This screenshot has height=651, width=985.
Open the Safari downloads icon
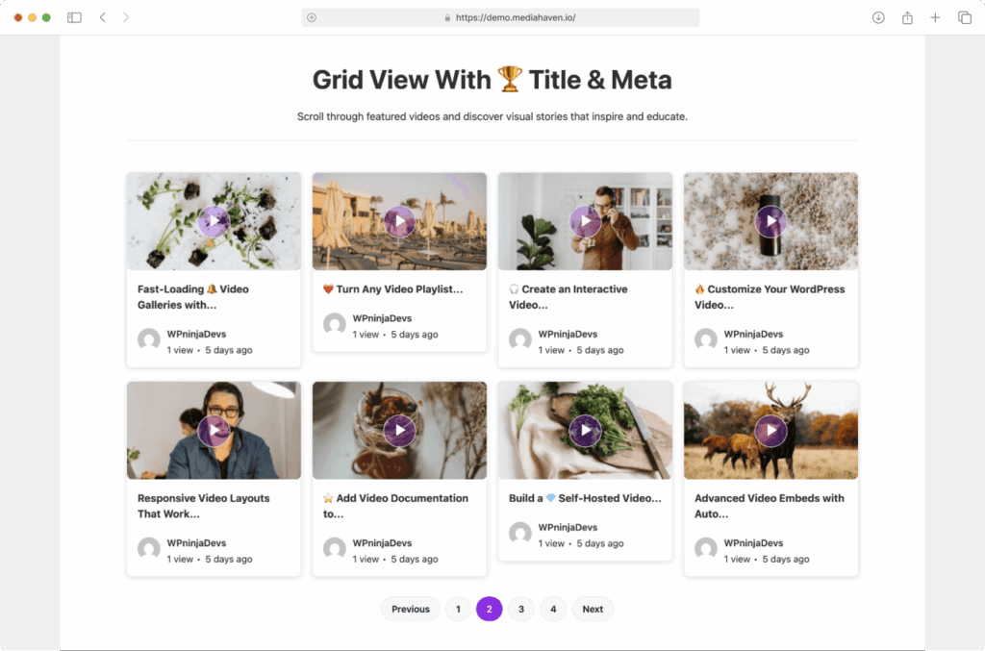(x=878, y=17)
